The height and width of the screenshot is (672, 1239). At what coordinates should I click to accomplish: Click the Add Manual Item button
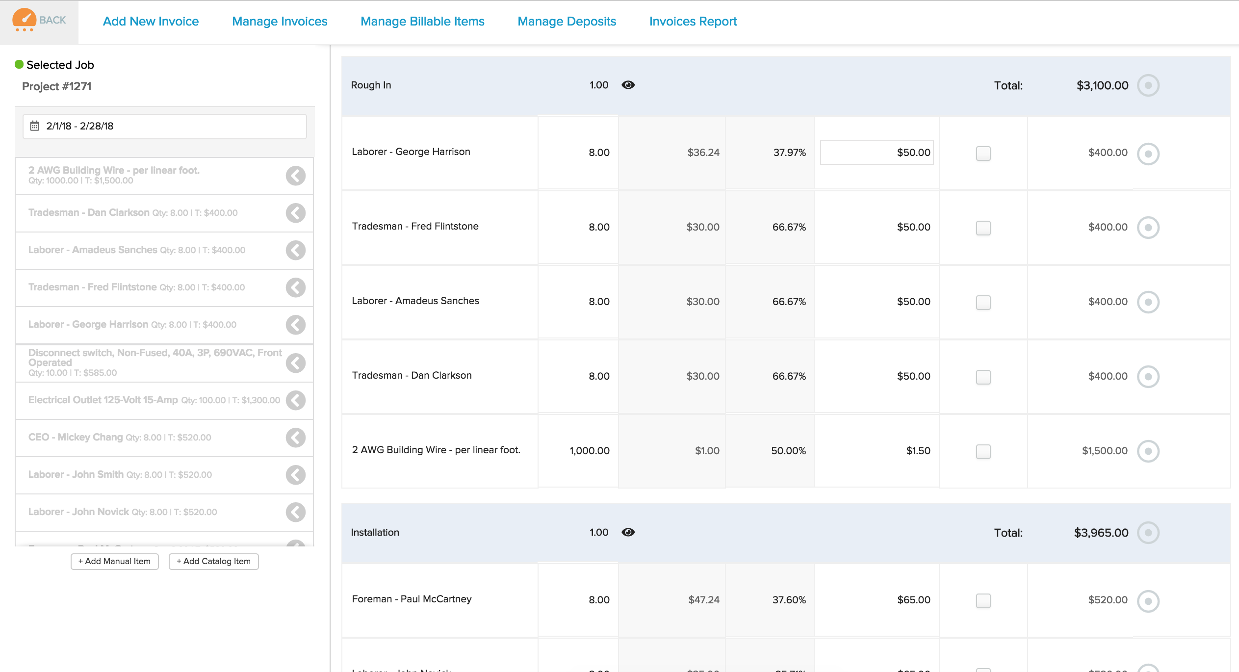tap(115, 561)
